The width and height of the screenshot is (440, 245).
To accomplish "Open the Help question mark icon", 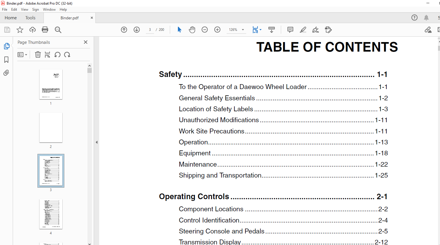I will [x=414, y=18].
